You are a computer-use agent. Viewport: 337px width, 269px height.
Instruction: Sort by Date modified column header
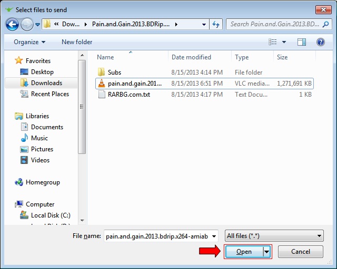(x=191, y=57)
